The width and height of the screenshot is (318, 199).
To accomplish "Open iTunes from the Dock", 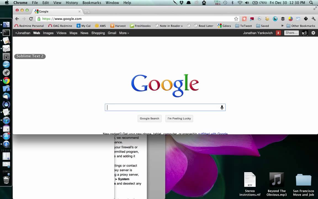I will click(x=6, y=120).
